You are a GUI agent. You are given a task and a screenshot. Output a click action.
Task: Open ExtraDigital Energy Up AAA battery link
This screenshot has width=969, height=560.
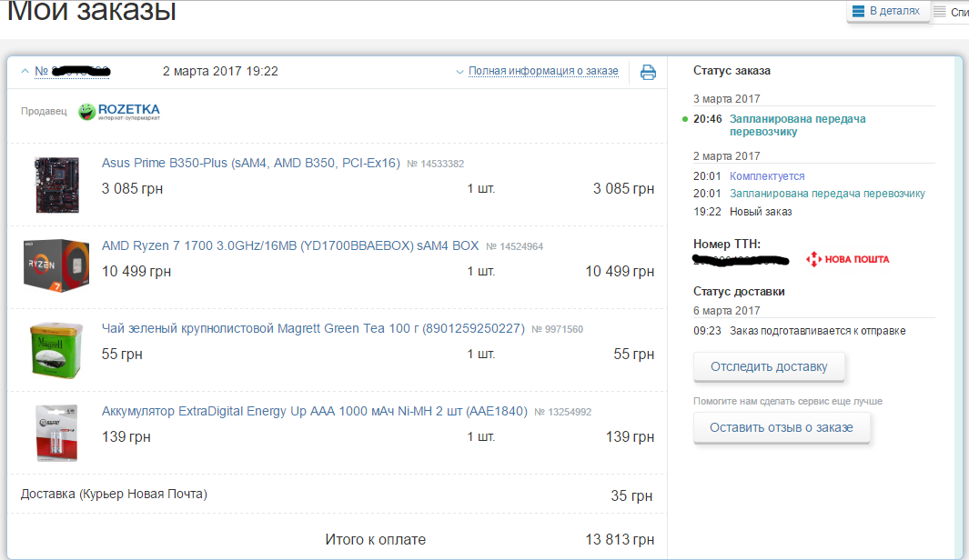pos(315,411)
